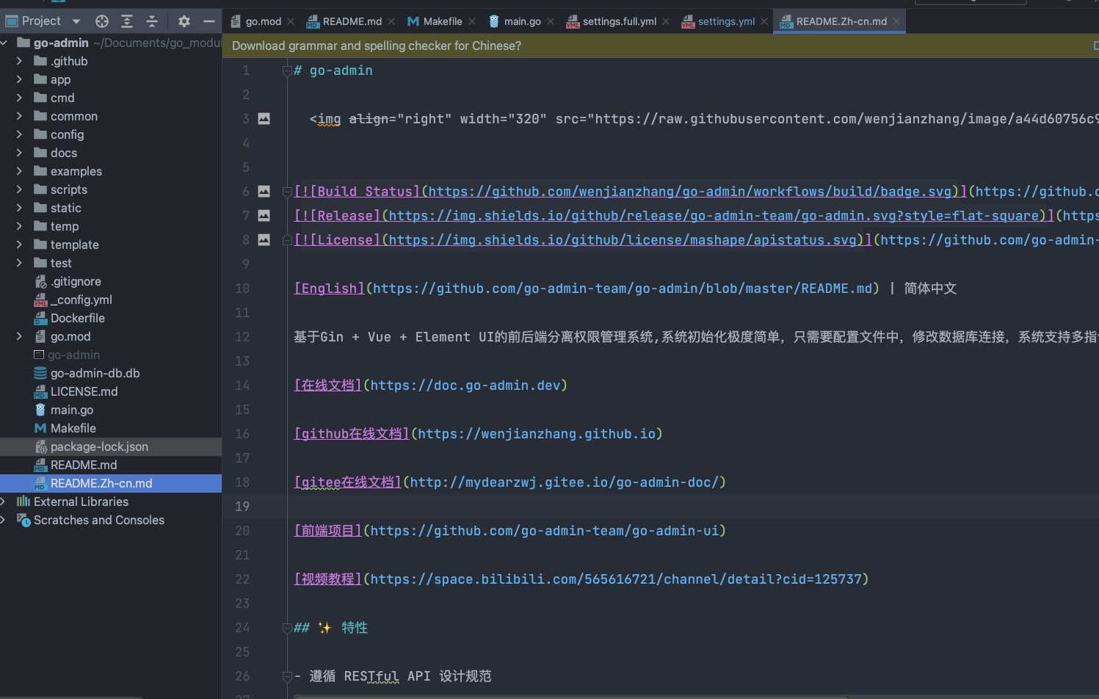Switch to the main.go editor tab
This screenshot has width=1099, height=699.
[x=521, y=21]
